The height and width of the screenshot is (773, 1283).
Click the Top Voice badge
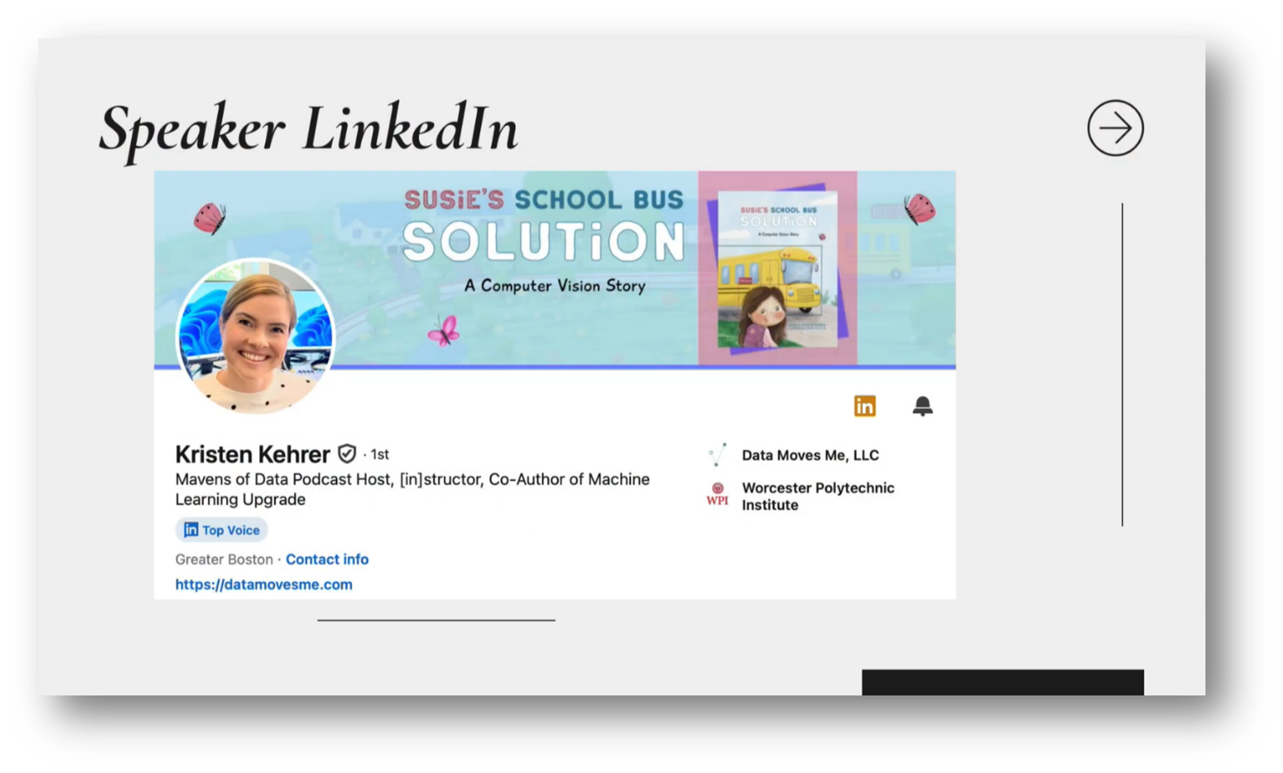221,530
